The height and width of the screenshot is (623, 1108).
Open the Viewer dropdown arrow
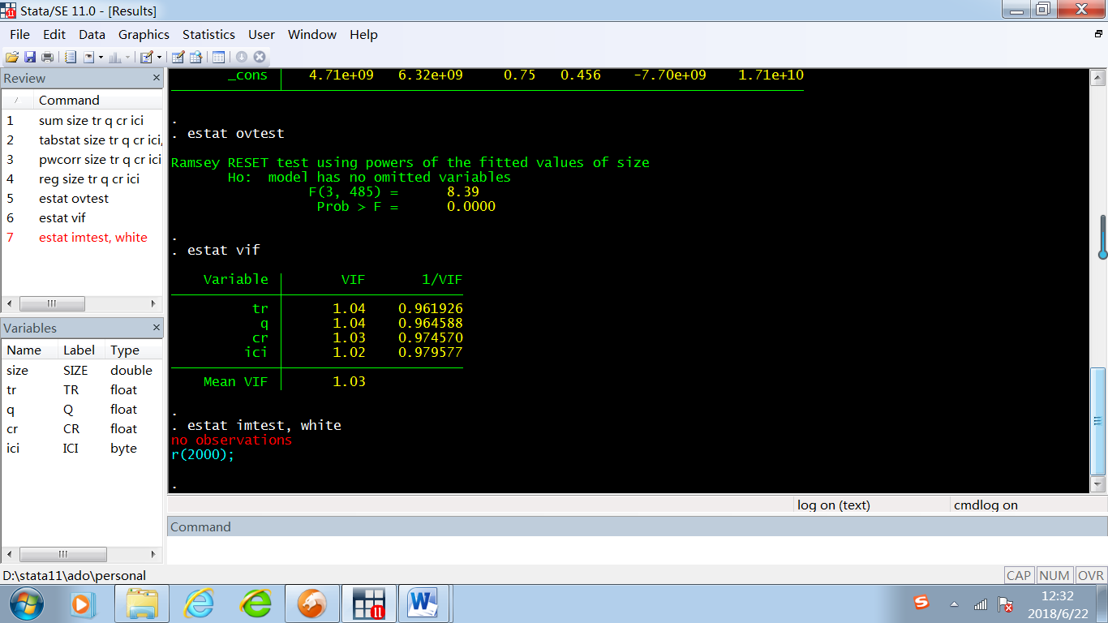(100, 57)
